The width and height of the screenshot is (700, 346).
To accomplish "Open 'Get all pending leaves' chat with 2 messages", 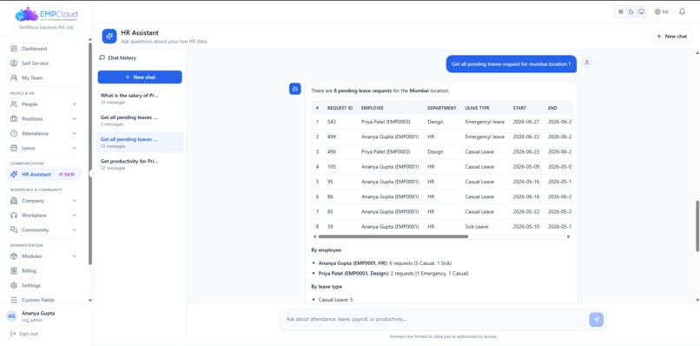I will 140,120.
